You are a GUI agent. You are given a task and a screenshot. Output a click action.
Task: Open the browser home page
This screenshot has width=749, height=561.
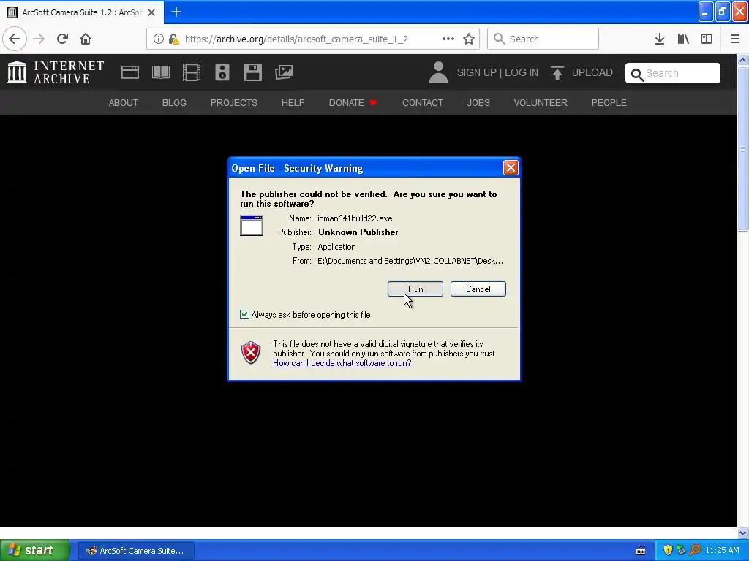(86, 39)
